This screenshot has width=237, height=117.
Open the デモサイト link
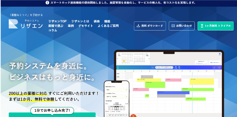86,26
